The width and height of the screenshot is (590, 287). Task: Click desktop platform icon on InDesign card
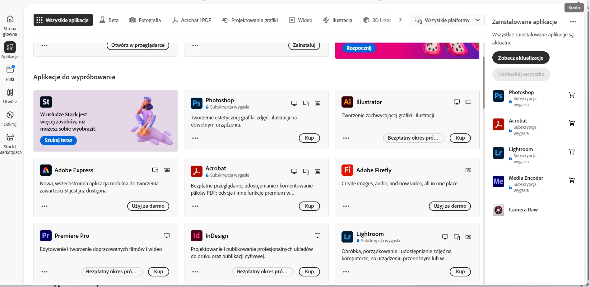(x=318, y=236)
